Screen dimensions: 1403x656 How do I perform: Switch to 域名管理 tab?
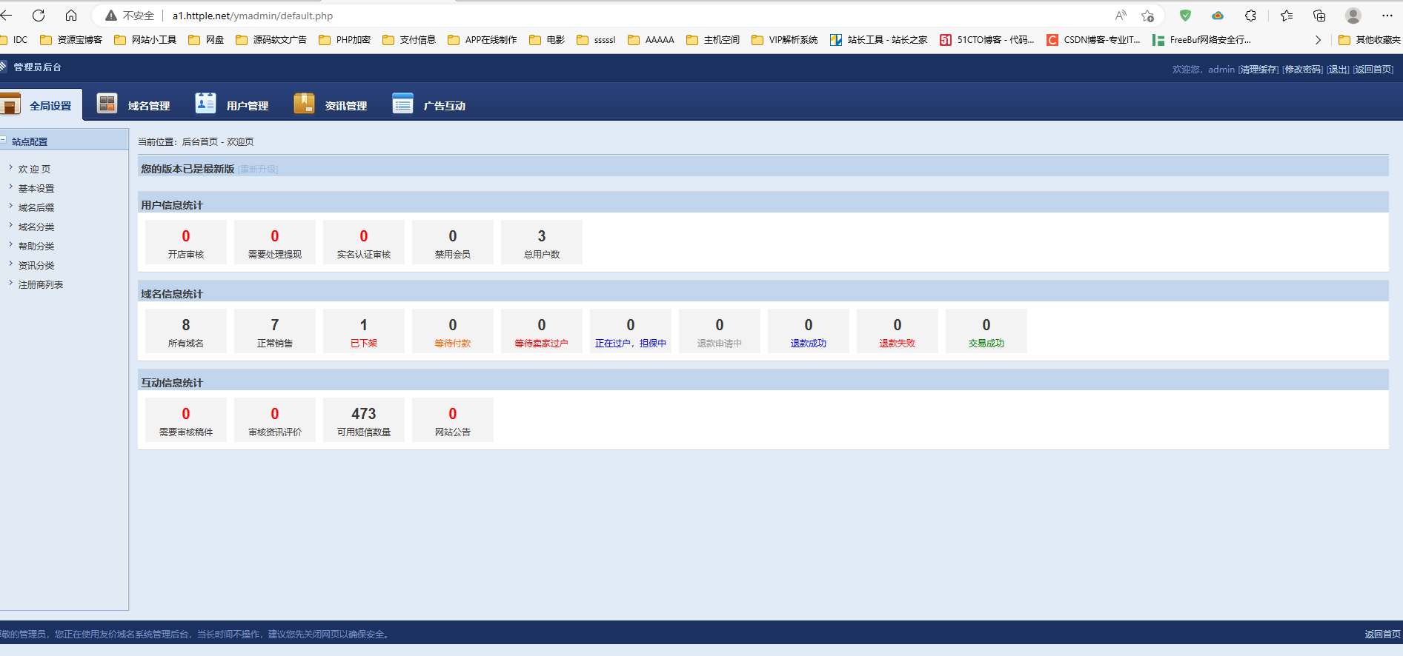(x=134, y=105)
